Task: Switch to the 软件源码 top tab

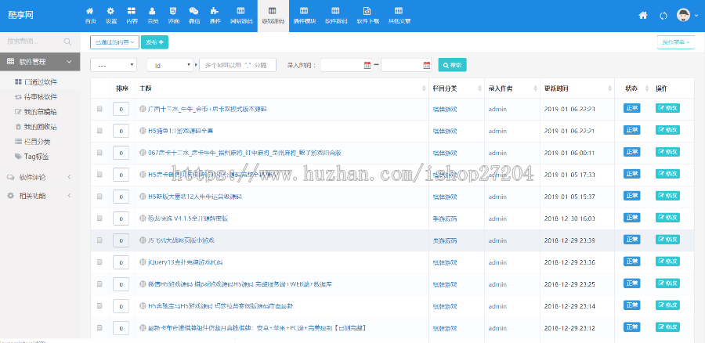Action: coord(336,16)
